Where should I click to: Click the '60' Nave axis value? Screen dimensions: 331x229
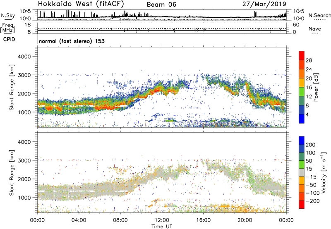[x=296, y=25]
